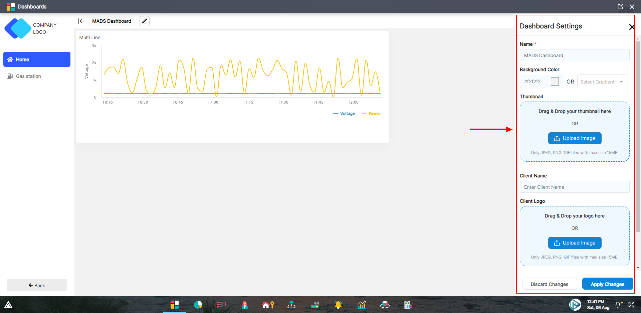The height and width of the screenshot is (313, 641).
Task: Click Discard Changes button
Action: [x=549, y=284]
